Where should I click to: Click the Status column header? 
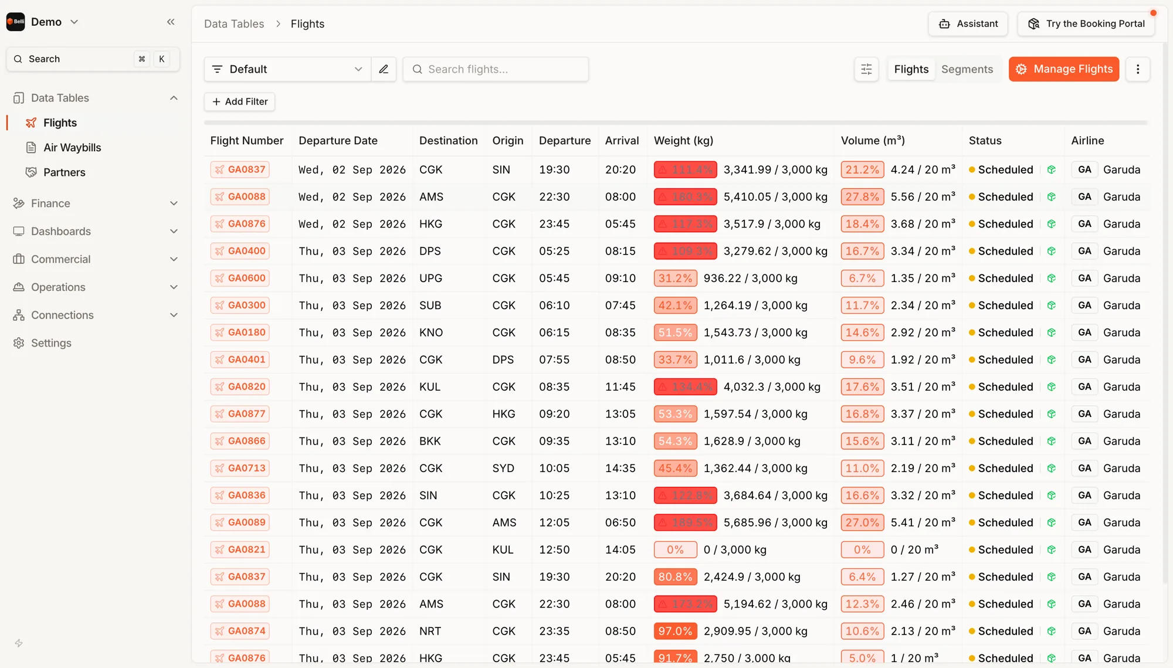[x=985, y=141]
